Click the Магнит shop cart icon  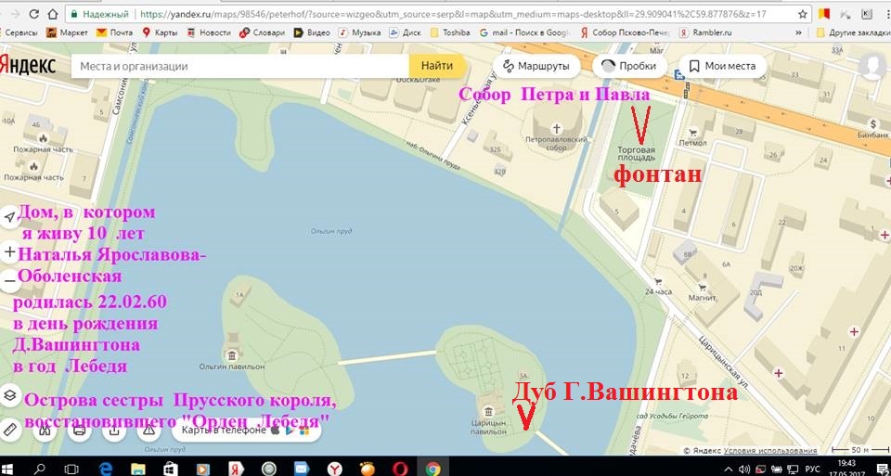pyautogui.click(x=702, y=287)
